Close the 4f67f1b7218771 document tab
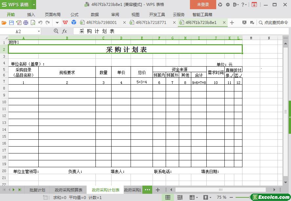Screen dimensions: 291x201 click(x=174, y=23)
